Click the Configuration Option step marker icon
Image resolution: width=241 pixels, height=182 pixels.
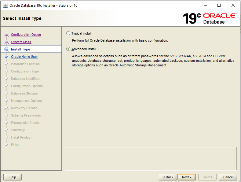point(6,35)
